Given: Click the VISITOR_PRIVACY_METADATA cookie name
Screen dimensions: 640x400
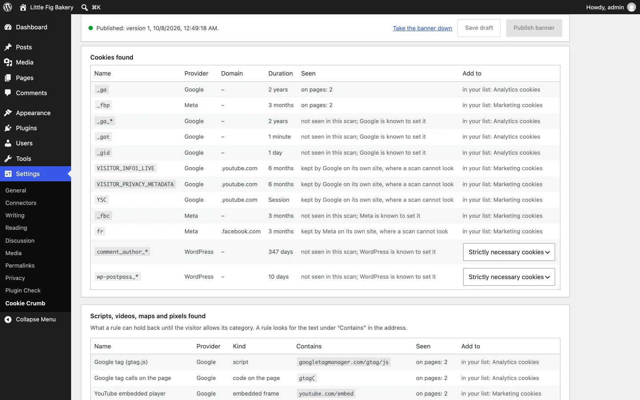Looking at the screenshot, I should coord(135,184).
